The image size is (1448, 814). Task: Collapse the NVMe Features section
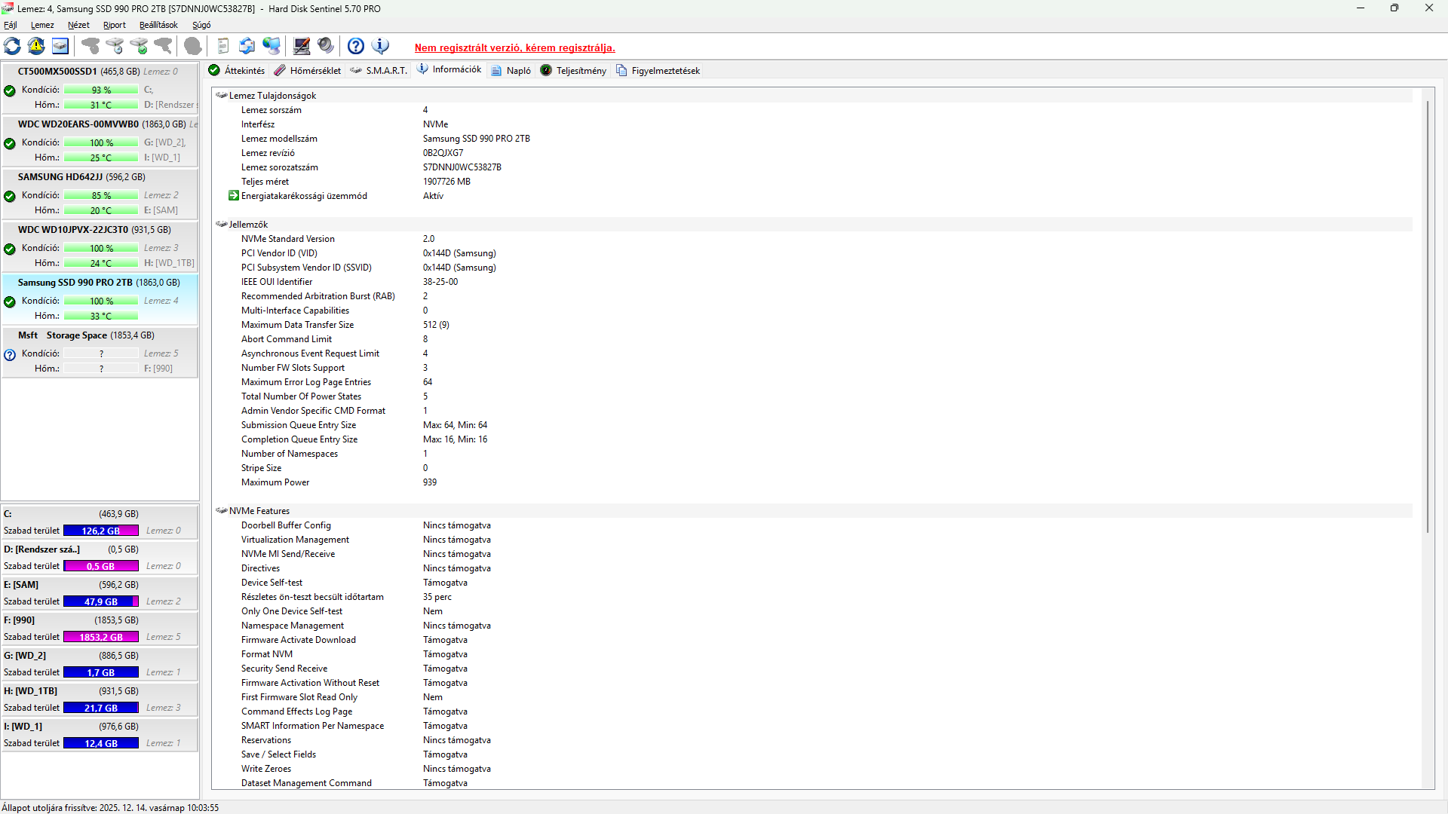tap(222, 511)
